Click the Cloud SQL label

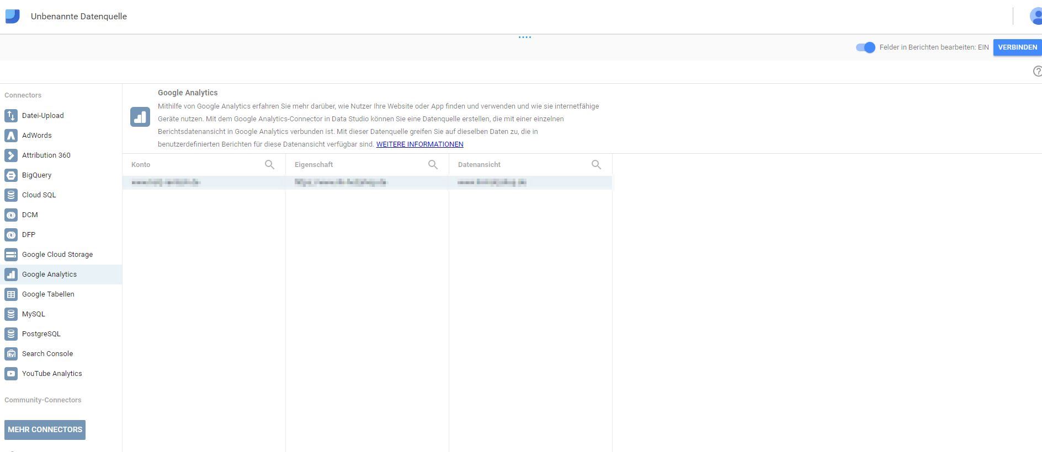click(39, 195)
